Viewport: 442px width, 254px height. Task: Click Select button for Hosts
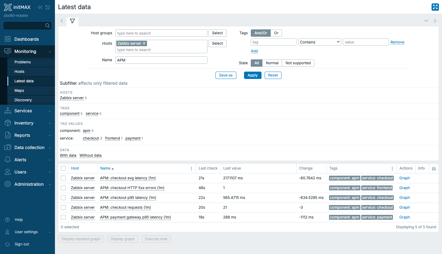pos(217,43)
